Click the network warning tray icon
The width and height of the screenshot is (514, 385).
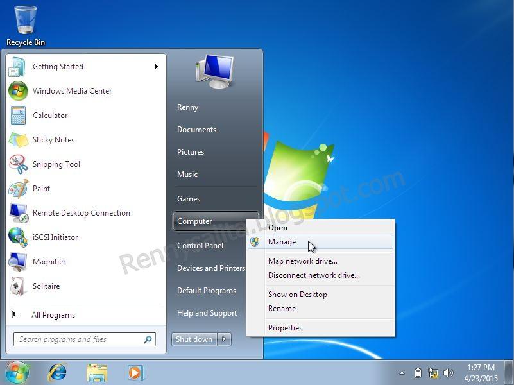point(433,373)
